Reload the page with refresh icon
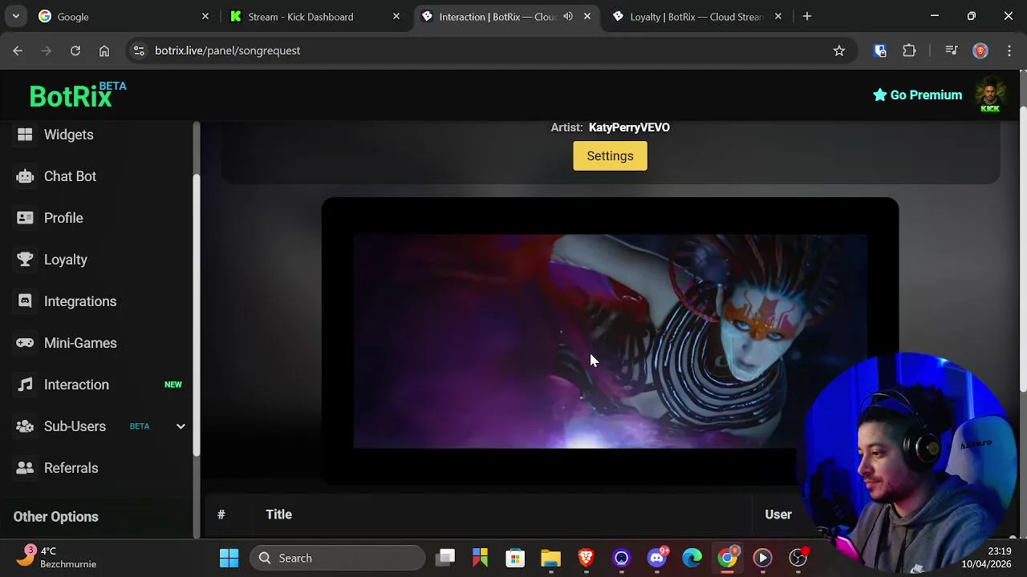The width and height of the screenshot is (1027, 577). [75, 50]
